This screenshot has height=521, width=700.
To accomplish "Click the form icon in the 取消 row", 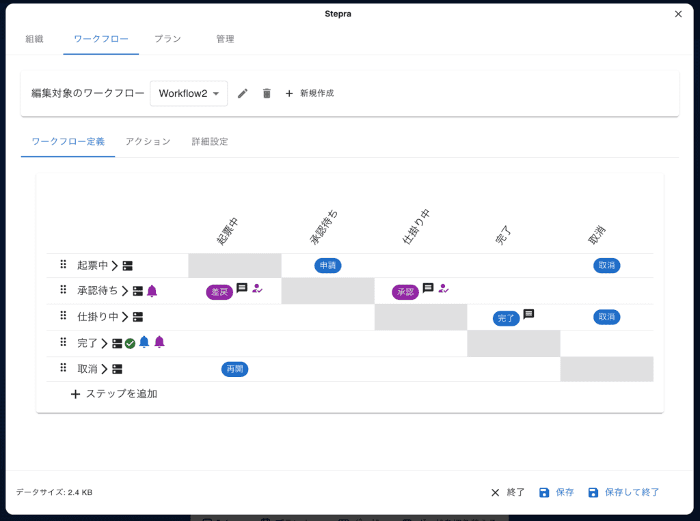I will (117, 369).
